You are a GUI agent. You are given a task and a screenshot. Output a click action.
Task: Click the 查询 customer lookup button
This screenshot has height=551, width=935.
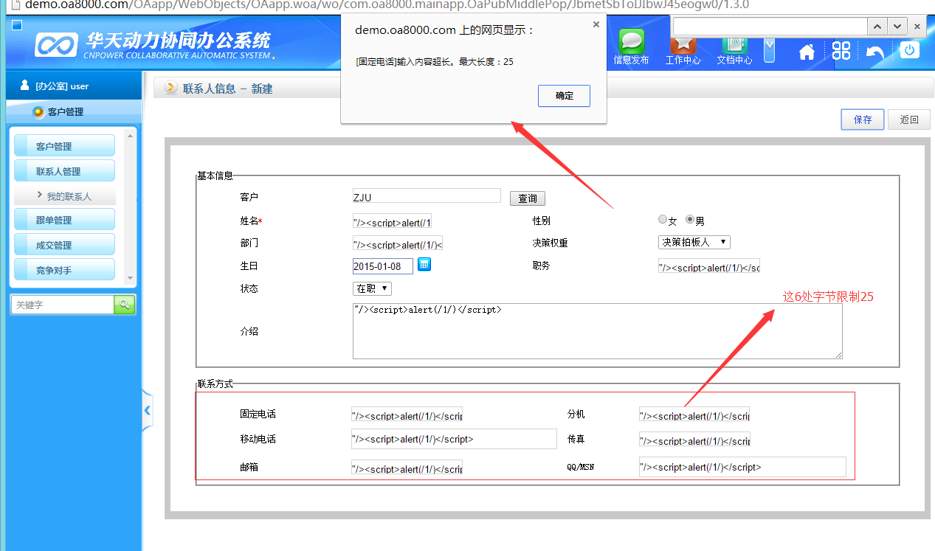(528, 198)
